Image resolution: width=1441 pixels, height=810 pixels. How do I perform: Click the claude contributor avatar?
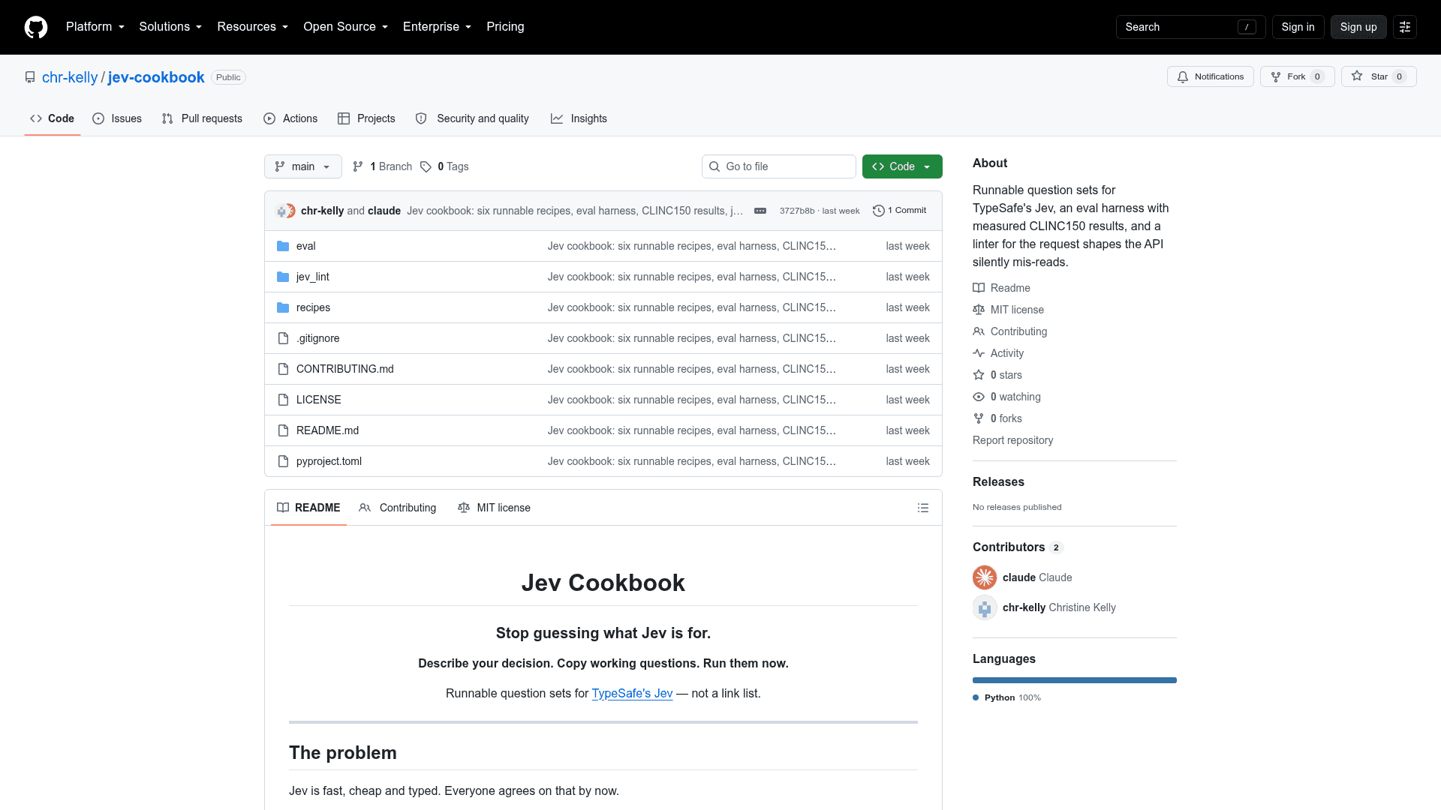point(985,577)
